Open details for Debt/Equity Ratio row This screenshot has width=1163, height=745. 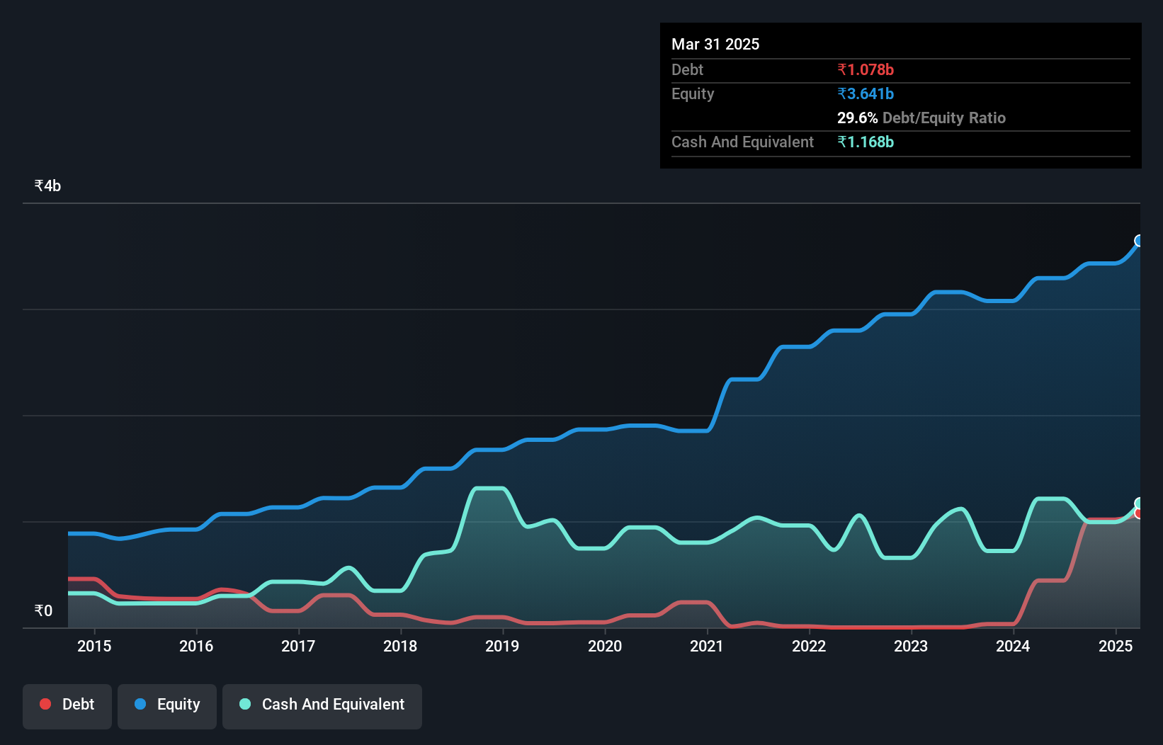tap(921, 118)
